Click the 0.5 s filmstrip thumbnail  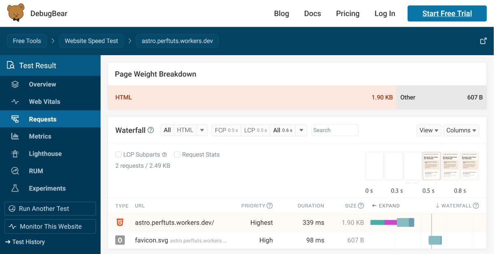click(431, 166)
